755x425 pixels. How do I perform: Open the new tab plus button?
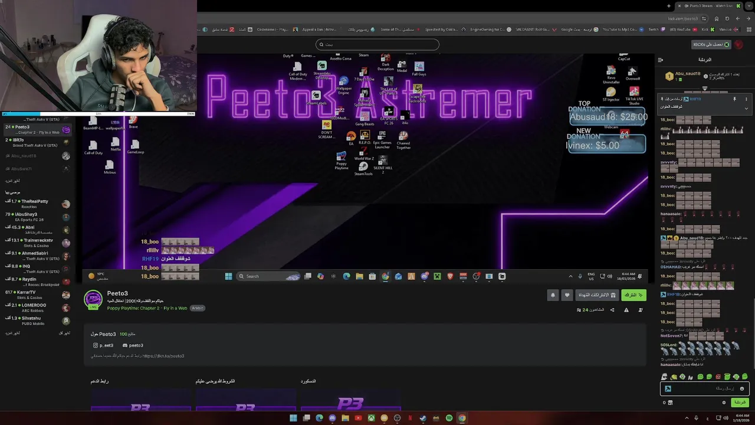coord(669,6)
